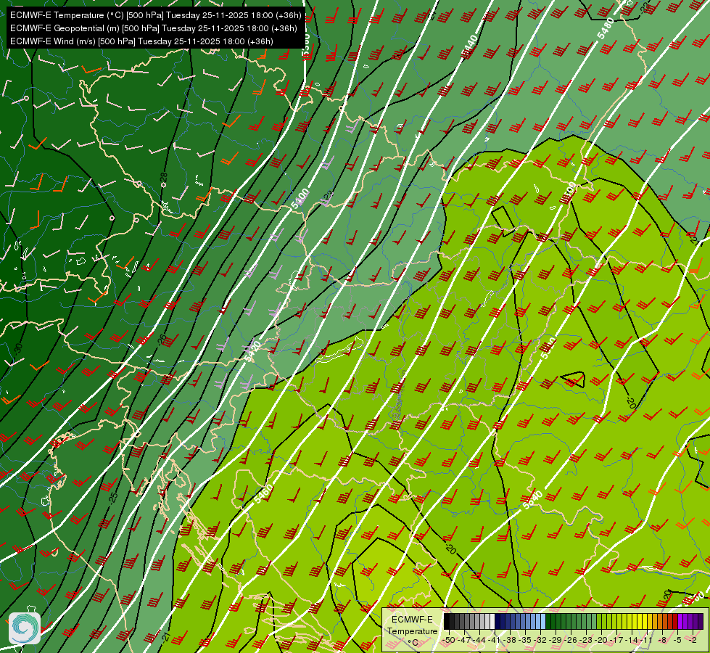Click the 5420 geopotential contour label

[252, 351]
